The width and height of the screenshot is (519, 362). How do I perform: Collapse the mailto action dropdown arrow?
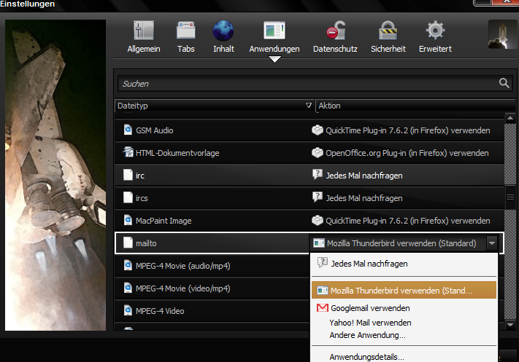tap(493, 243)
